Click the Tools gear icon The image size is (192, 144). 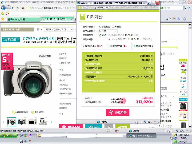pyautogui.click(x=184, y=19)
